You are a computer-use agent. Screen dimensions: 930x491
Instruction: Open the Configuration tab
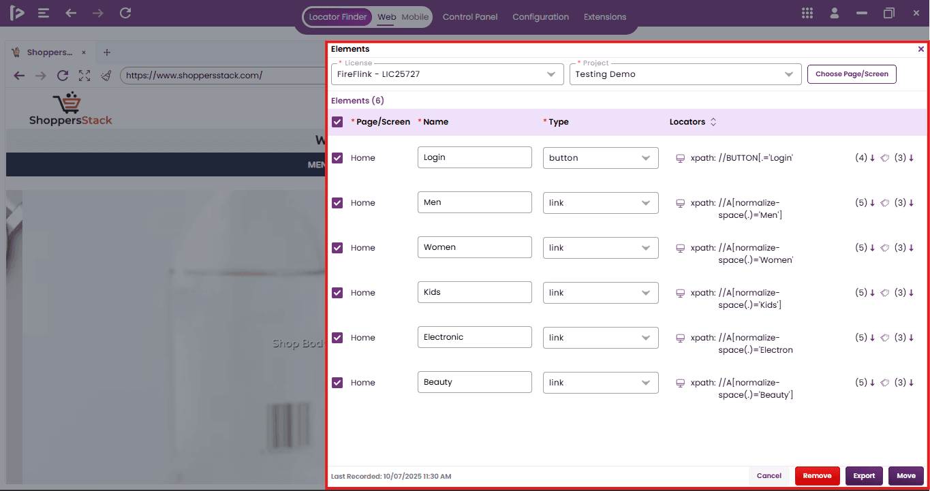[x=540, y=17]
